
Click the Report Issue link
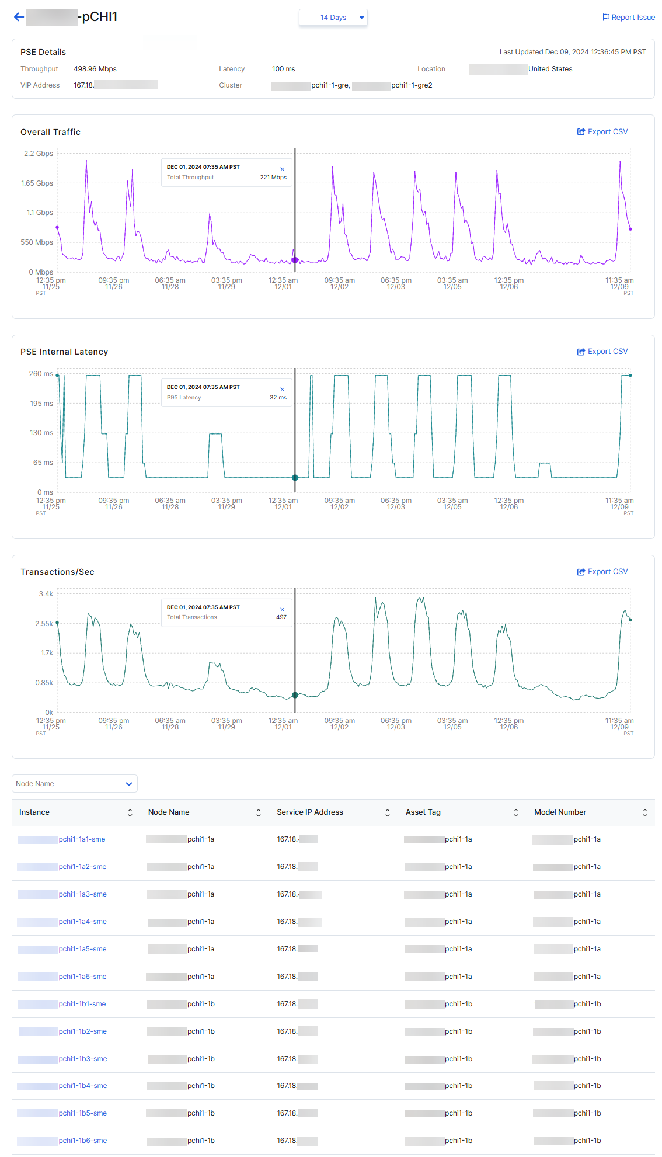tap(629, 18)
